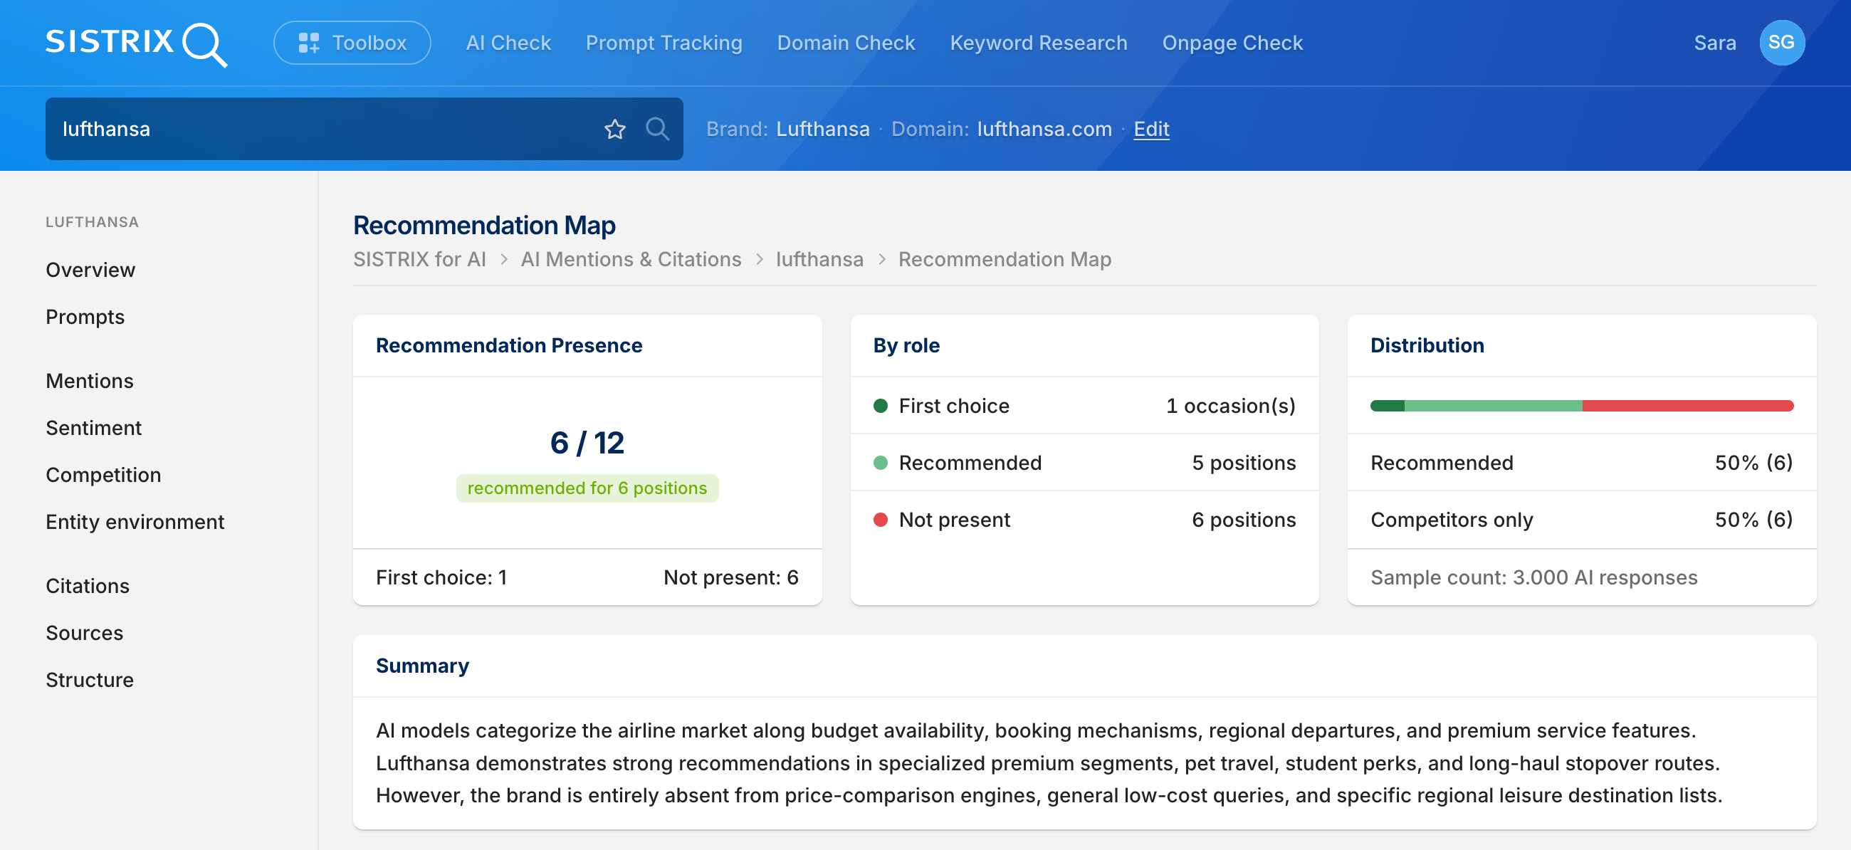The width and height of the screenshot is (1851, 850).
Task: Click the Recommendation Map breadcrumb
Action: pos(1005,259)
